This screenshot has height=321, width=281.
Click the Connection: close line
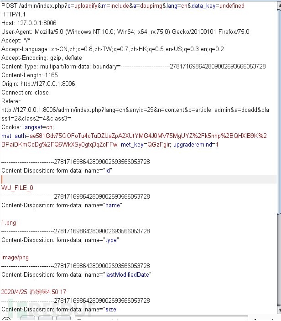click(25, 93)
